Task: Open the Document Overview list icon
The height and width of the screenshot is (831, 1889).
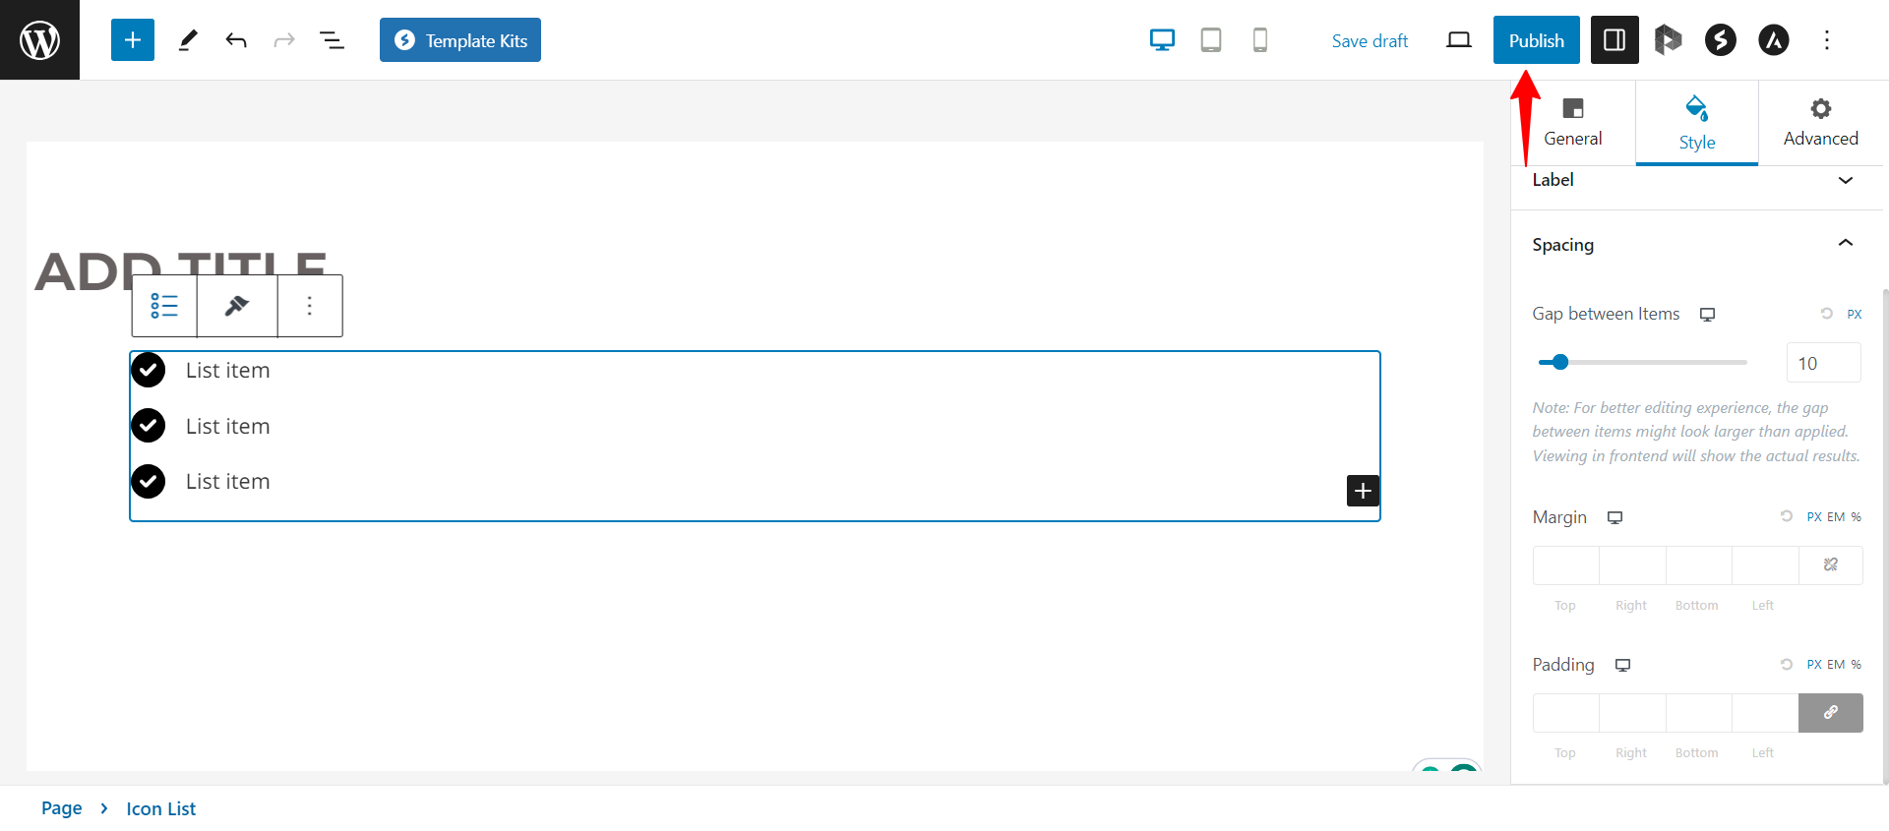Action: pos(332,40)
